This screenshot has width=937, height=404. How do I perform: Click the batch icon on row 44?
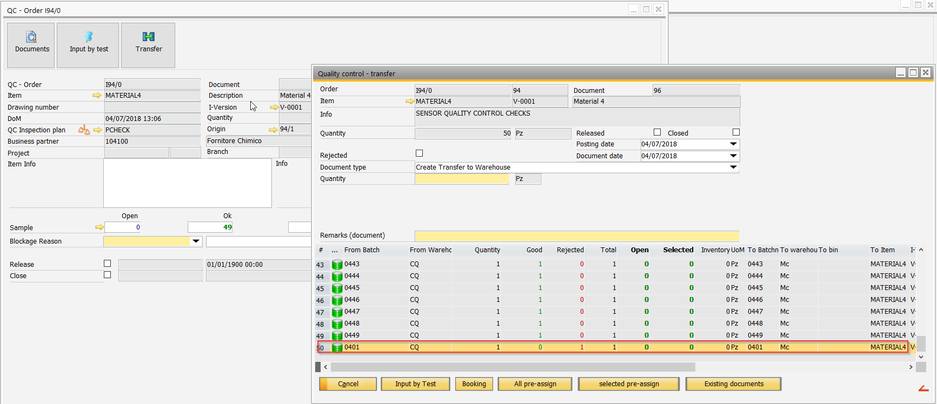337,277
